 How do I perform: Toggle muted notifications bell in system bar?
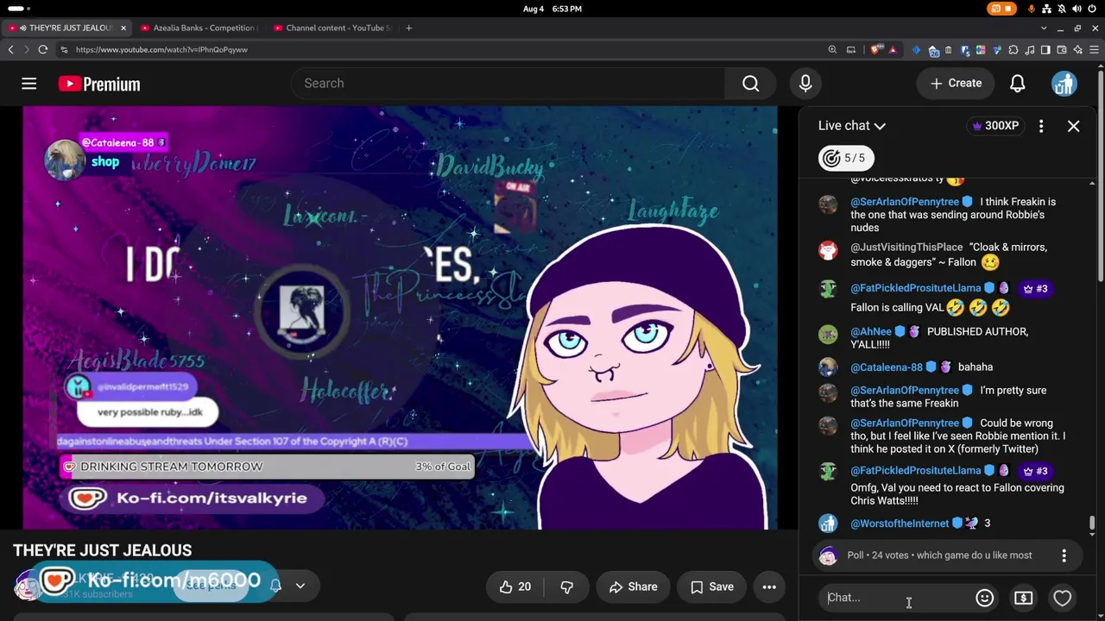(x=1061, y=9)
